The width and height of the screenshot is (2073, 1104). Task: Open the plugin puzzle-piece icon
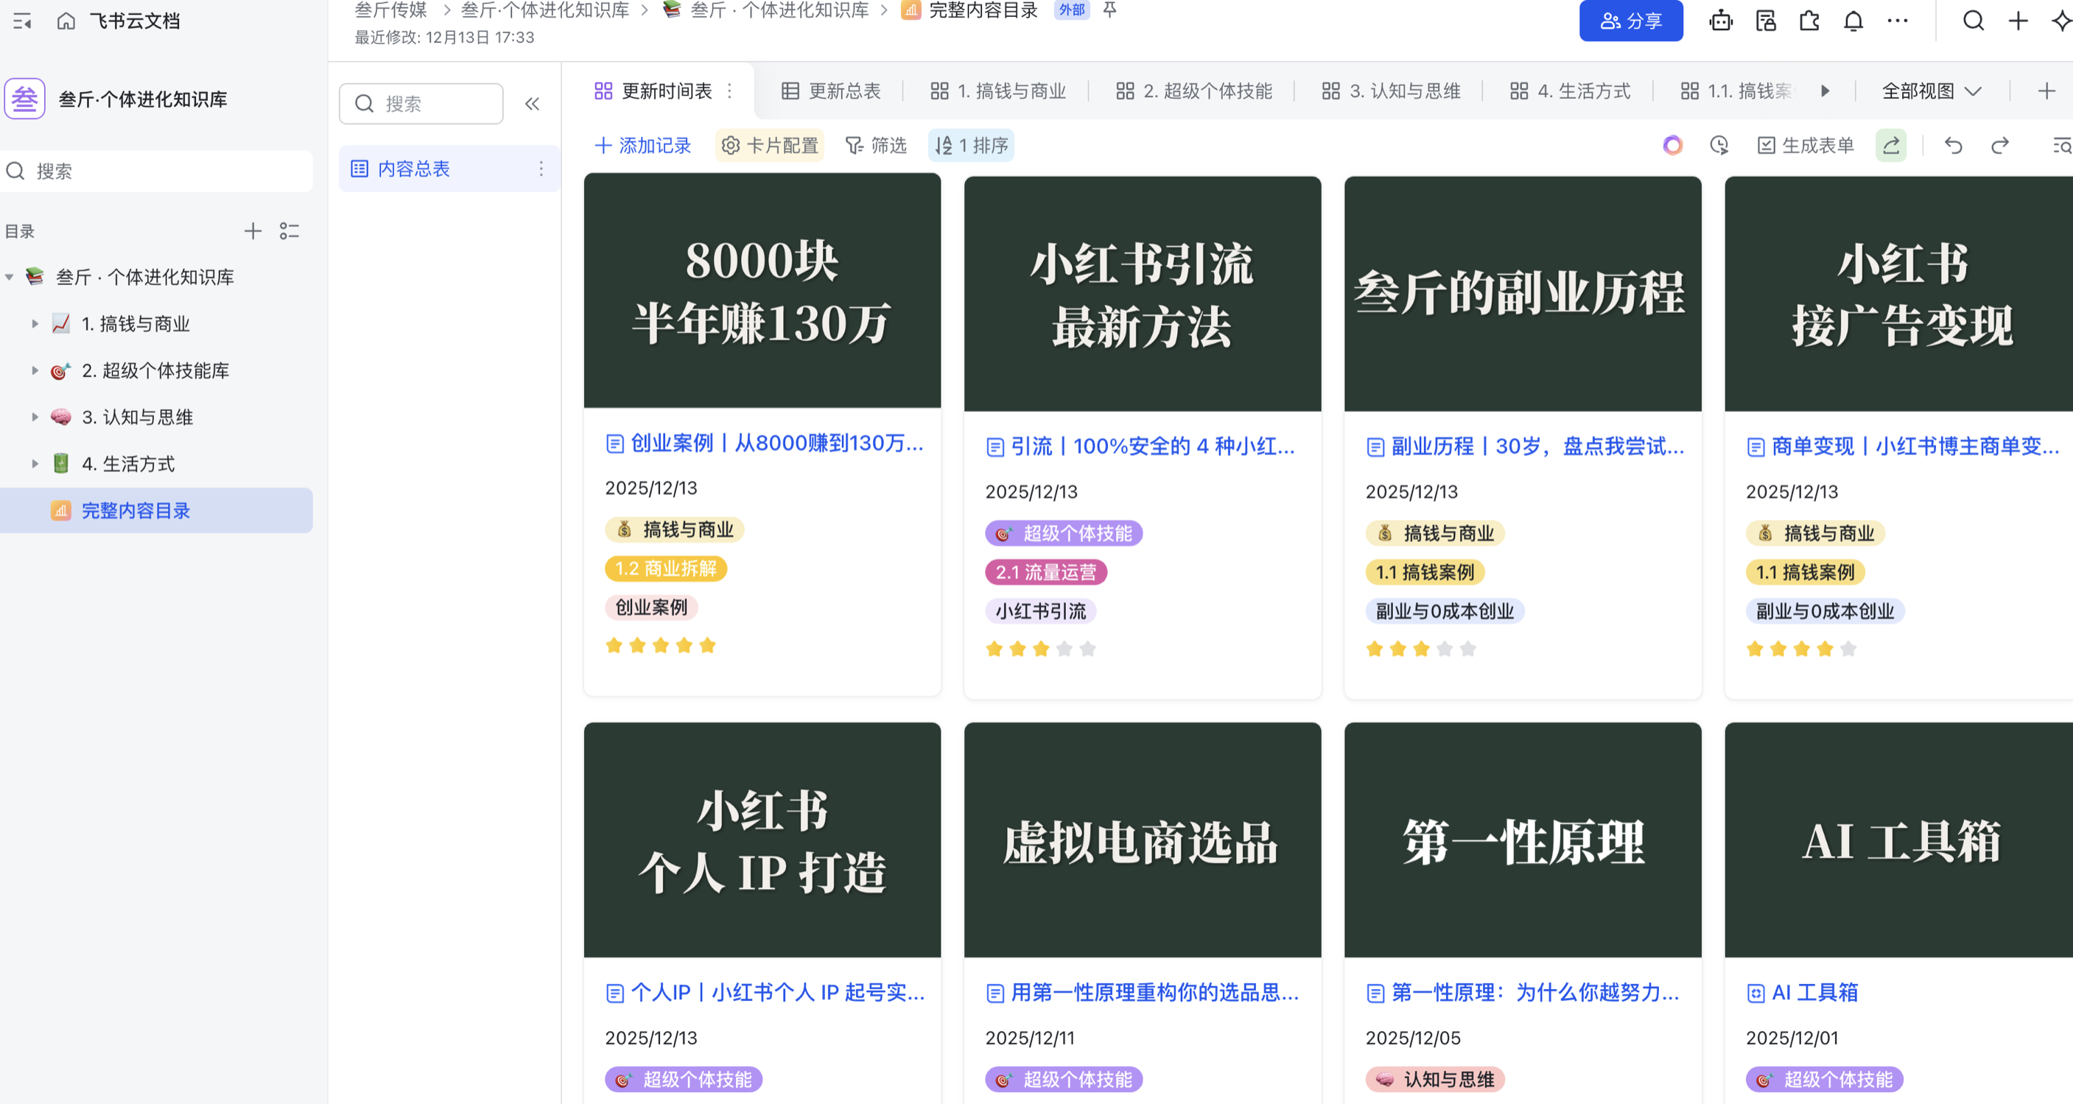click(x=1809, y=21)
